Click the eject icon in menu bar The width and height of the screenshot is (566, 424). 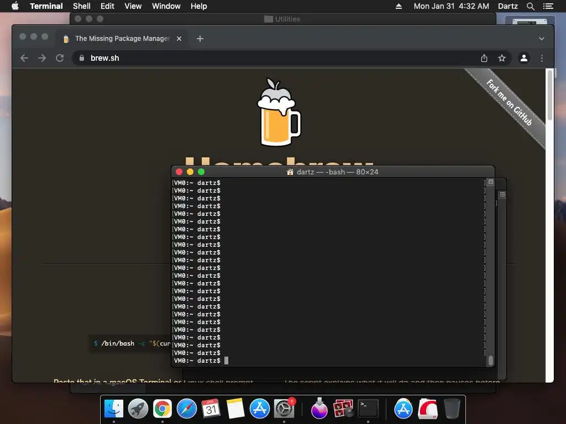399,6
